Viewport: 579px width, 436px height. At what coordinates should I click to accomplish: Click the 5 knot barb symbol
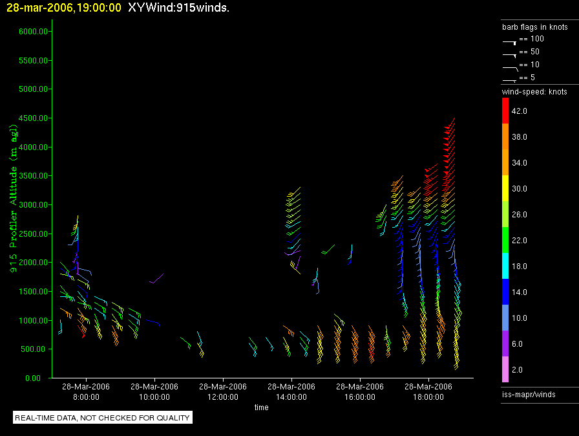[x=510, y=80]
